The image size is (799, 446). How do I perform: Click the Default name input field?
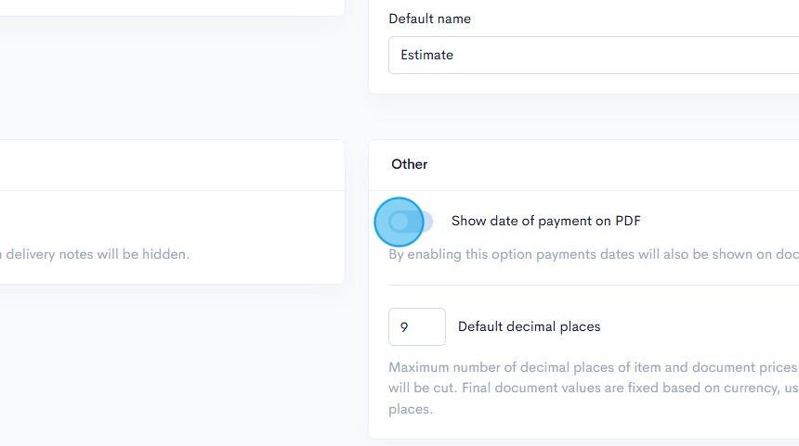coord(595,55)
